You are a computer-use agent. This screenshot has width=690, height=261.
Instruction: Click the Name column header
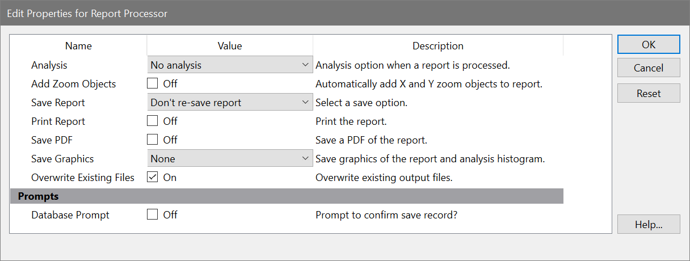coord(78,46)
